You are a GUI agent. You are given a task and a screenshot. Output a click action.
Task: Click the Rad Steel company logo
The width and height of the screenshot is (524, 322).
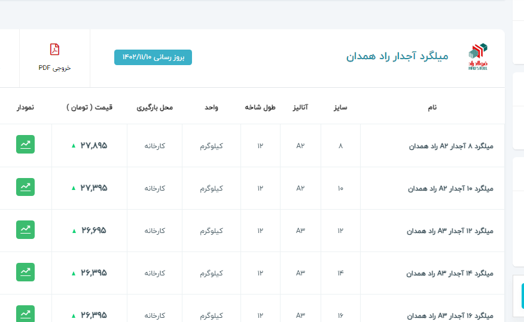pyautogui.click(x=478, y=57)
